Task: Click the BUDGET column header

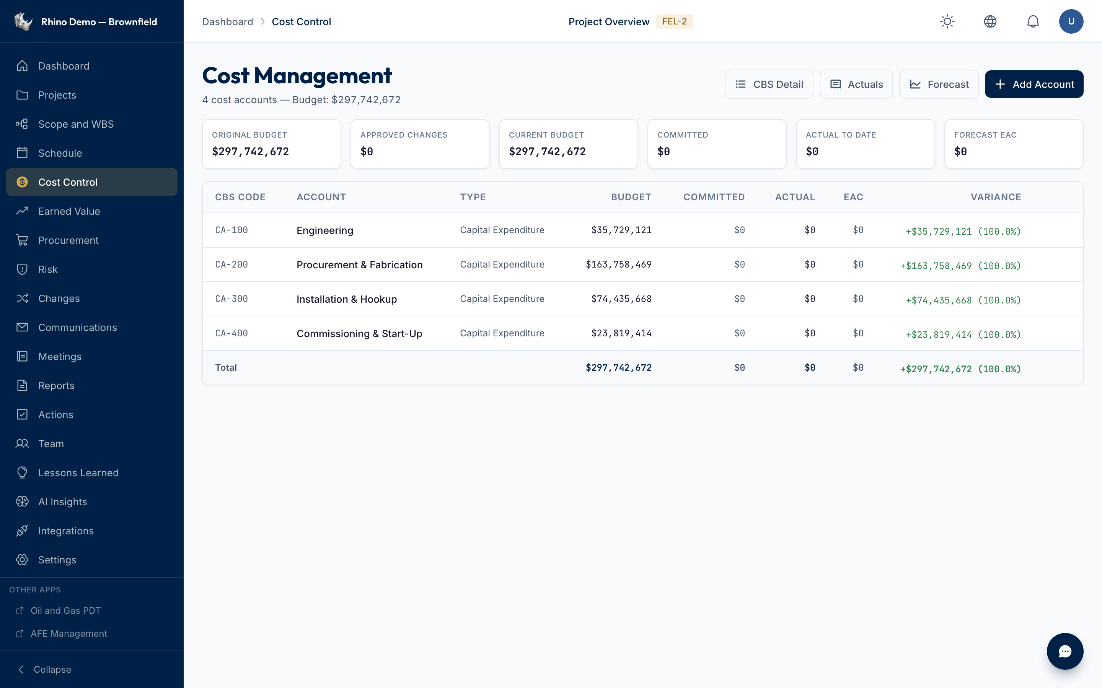Action: [x=631, y=197]
